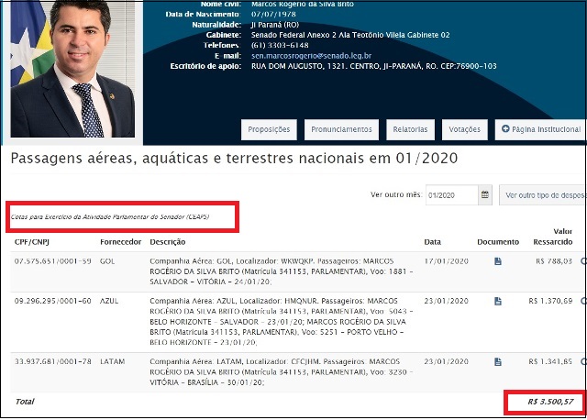The image size is (587, 420).
Task: Click magnifier icon on GOL expense row
Action: coord(583,261)
